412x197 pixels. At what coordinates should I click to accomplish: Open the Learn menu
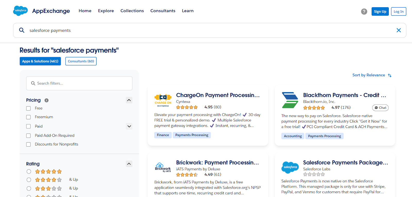(x=188, y=11)
